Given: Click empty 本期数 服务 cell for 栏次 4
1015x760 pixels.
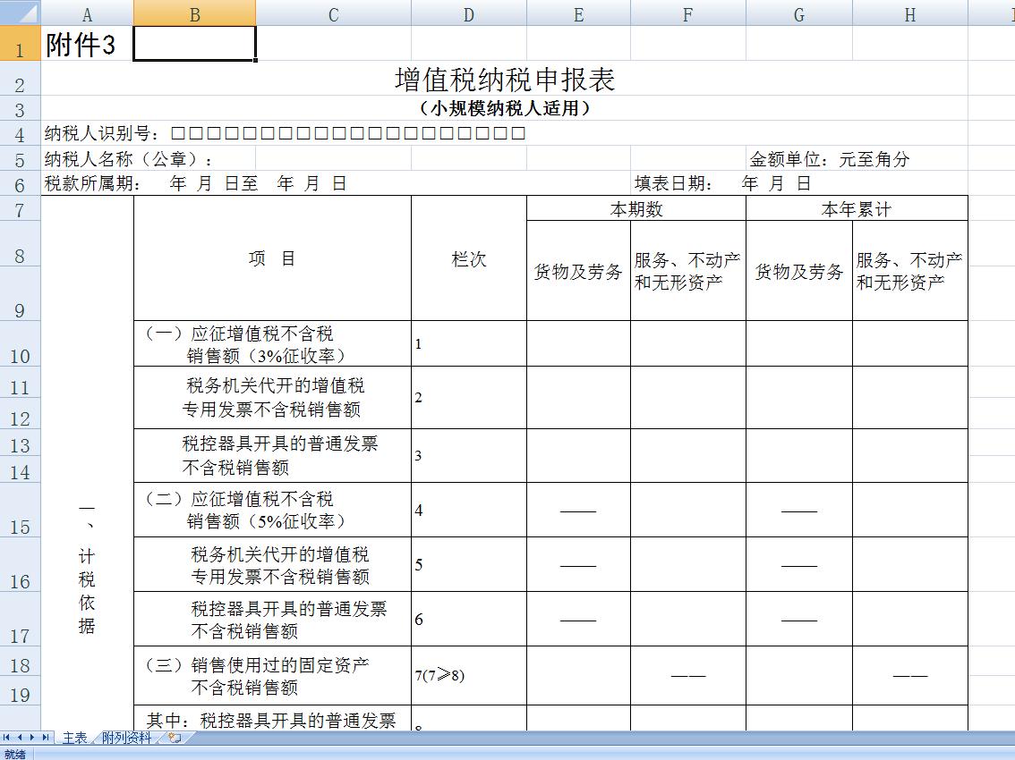Looking at the screenshot, I should click(x=688, y=510).
